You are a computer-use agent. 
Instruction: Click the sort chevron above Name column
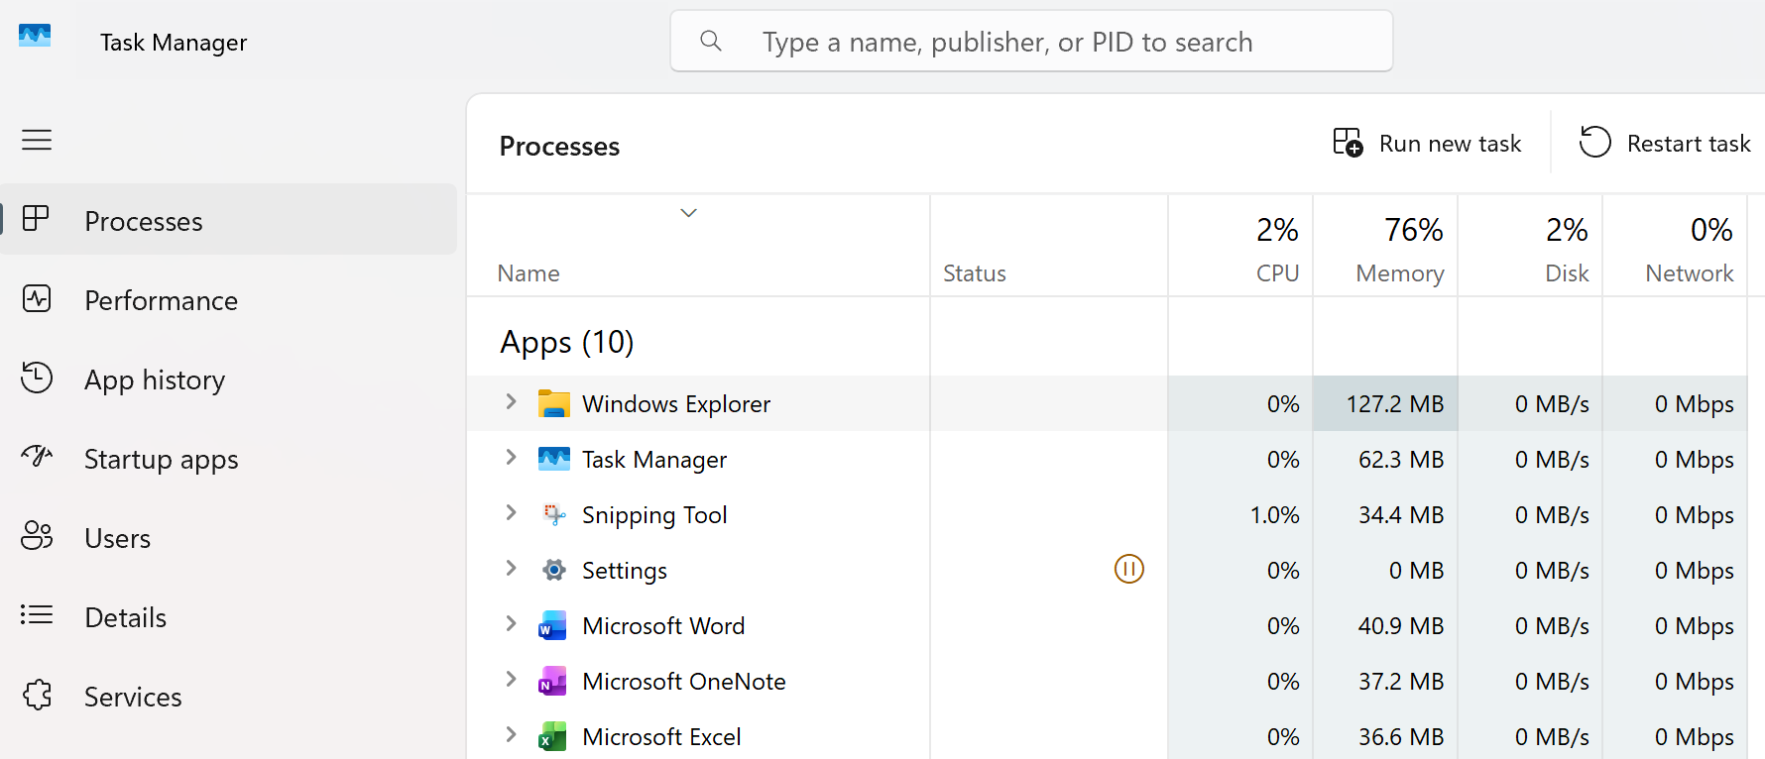pos(689,213)
